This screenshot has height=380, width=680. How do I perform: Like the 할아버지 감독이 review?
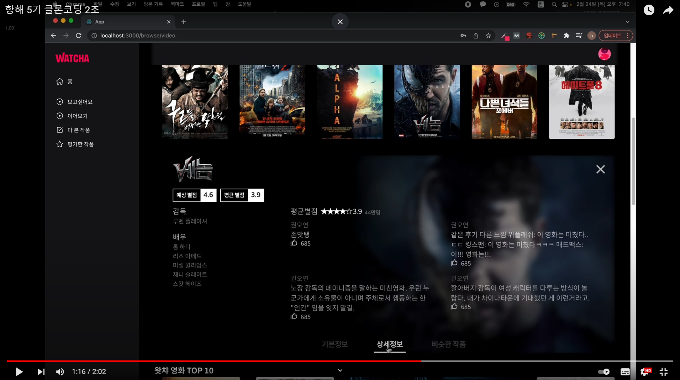click(x=454, y=306)
